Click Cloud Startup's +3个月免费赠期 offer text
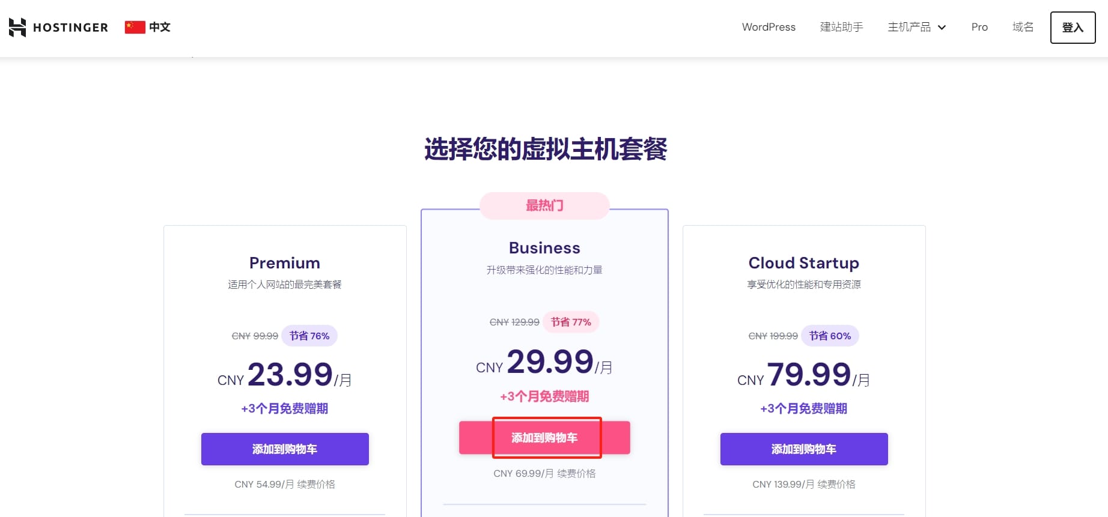This screenshot has width=1108, height=517. (x=804, y=409)
